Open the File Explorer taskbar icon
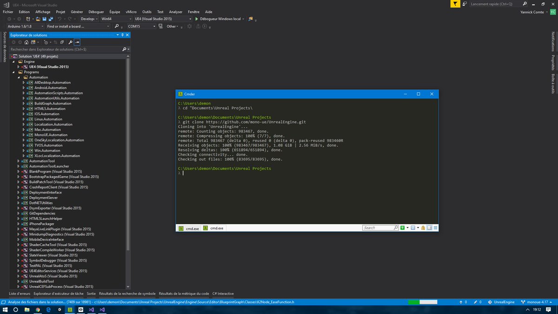 coord(27,310)
